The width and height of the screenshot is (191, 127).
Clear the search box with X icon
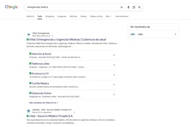pyautogui.click(x=122, y=7)
